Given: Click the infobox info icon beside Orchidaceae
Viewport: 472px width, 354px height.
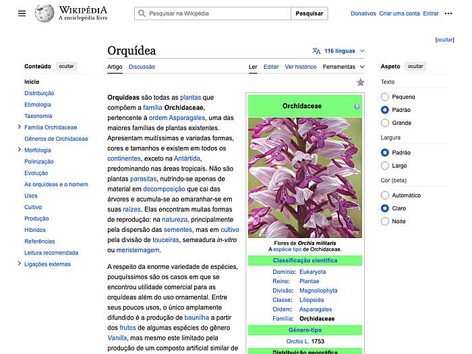Looking at the screenshot, I should [x=357, y=107].
